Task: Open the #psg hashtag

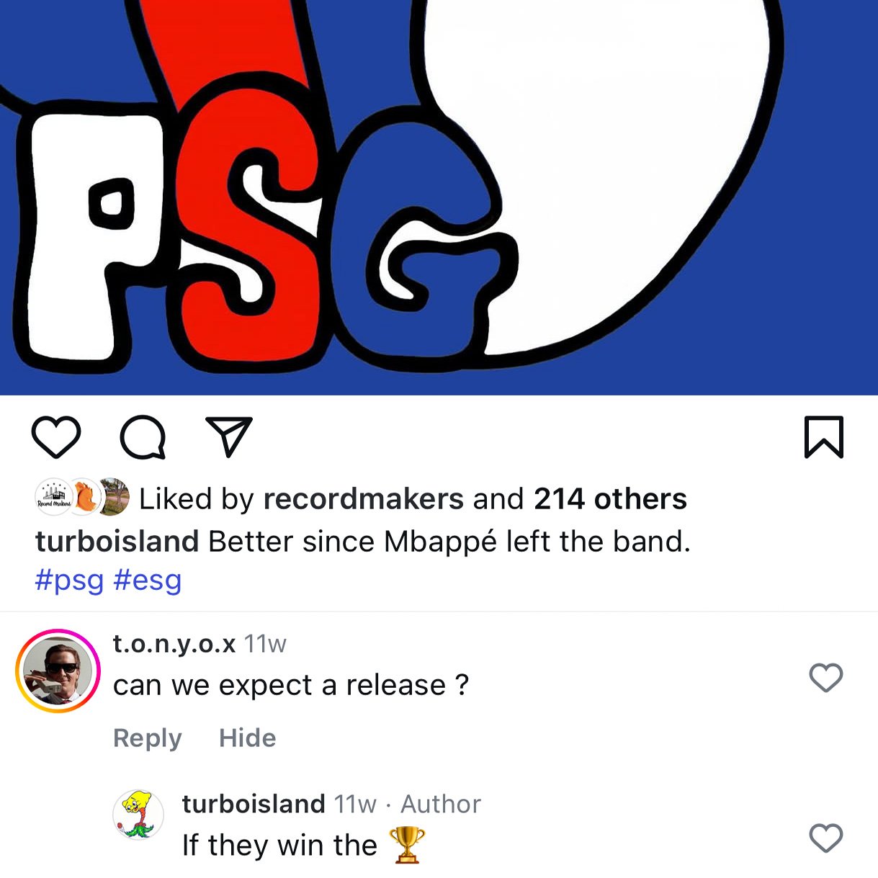Action: [x=70, y=580]
